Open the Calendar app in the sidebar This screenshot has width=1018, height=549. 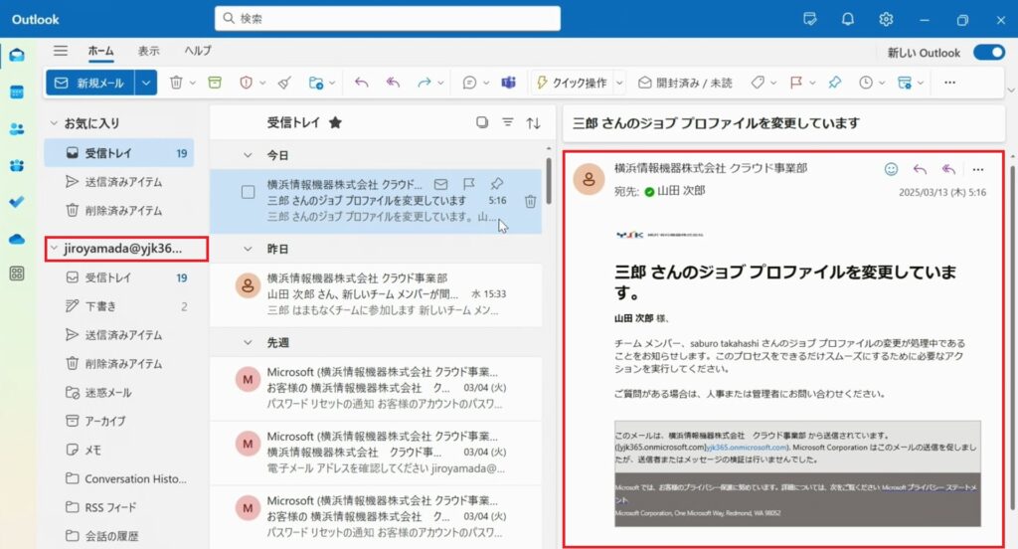pyautogui.click(x=17, y=92)
